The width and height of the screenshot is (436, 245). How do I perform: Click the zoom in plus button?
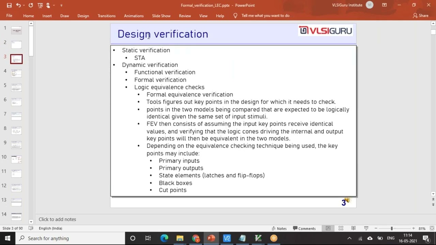[x=413, y=228]
